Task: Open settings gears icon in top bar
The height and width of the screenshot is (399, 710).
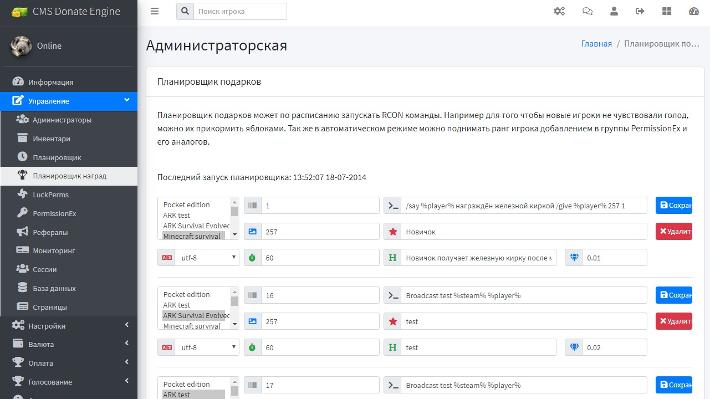Action: tap(559, 11)
